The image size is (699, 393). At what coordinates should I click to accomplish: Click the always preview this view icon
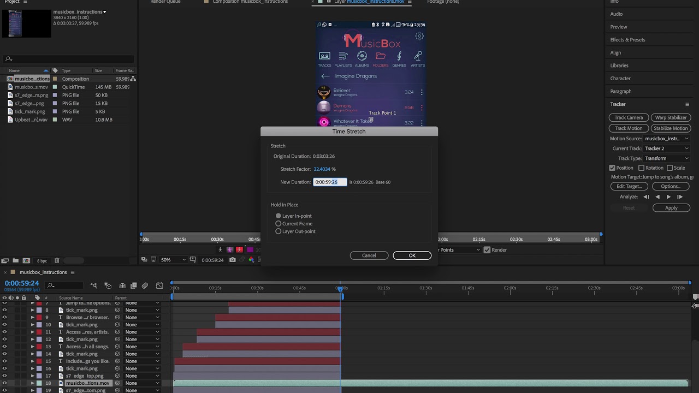[144, 260]
